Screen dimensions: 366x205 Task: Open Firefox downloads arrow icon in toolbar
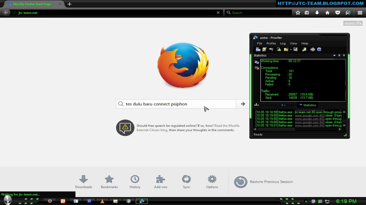tap(317, 13)
